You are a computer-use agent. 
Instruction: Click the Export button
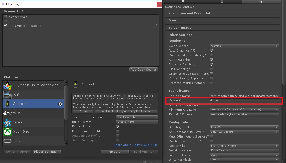tap(115, 152)
